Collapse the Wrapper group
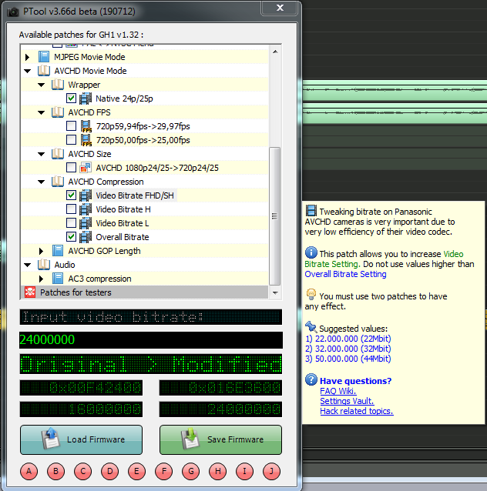 42,85
